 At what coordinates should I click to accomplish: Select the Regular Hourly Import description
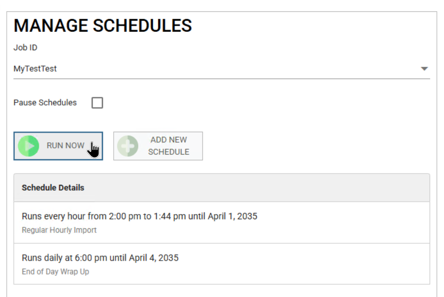click(59, 230)
